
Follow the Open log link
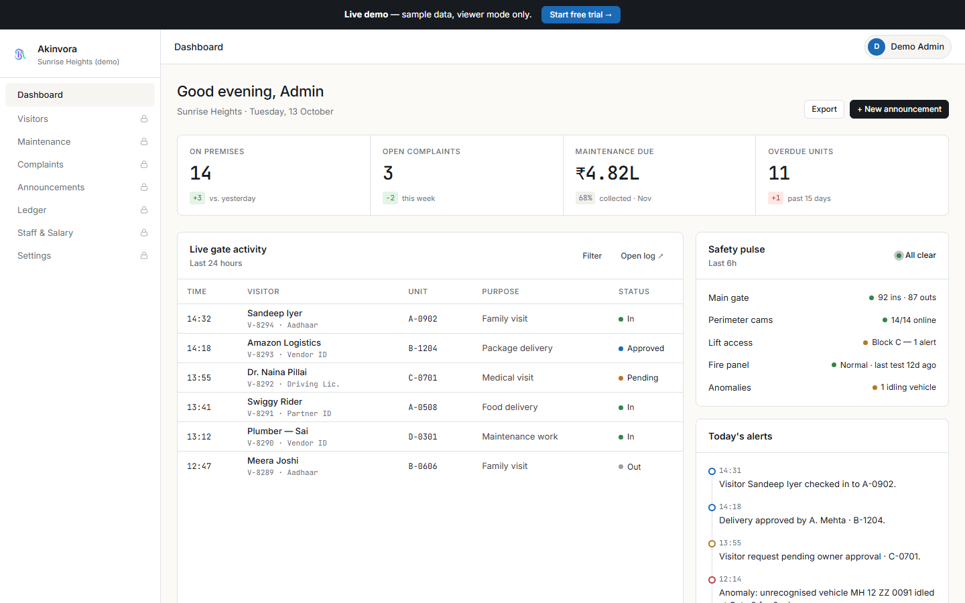tap(641, 256)
